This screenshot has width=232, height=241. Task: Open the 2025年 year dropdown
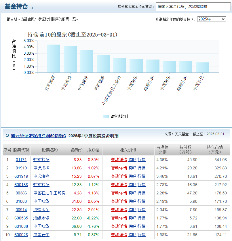coord(211,19)
